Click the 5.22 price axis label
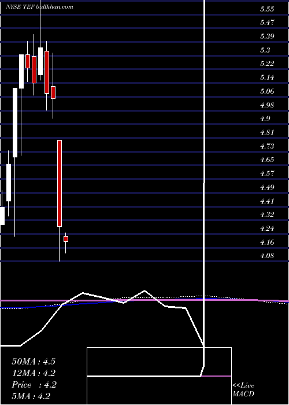 click(267, 64)
